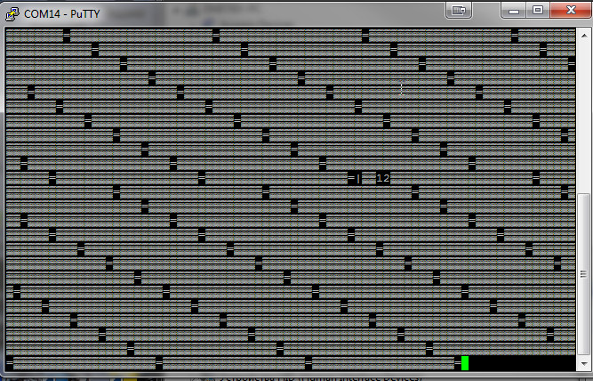Click the green terminal cursor block

(x=465, y=362)
